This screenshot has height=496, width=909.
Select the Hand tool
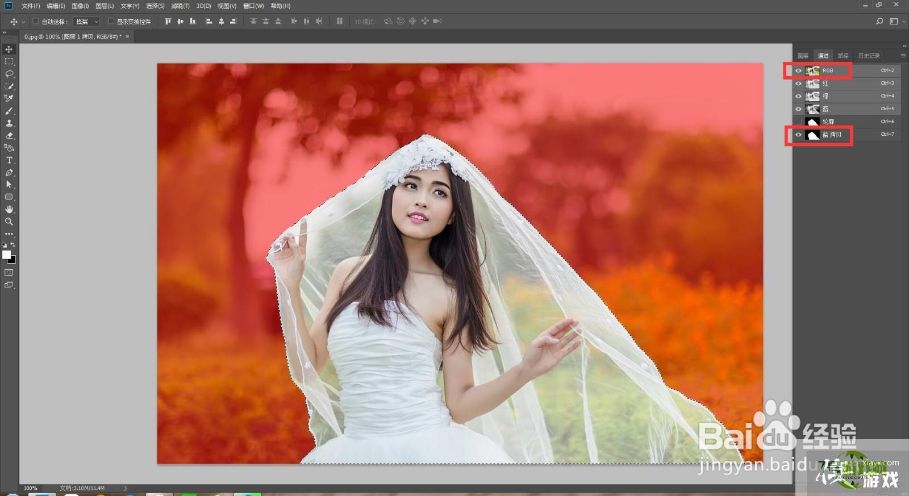coord(9,210)
